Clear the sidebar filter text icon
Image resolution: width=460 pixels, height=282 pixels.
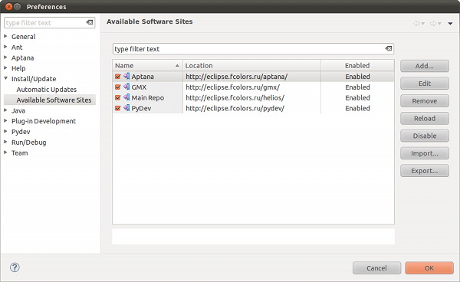90,22
